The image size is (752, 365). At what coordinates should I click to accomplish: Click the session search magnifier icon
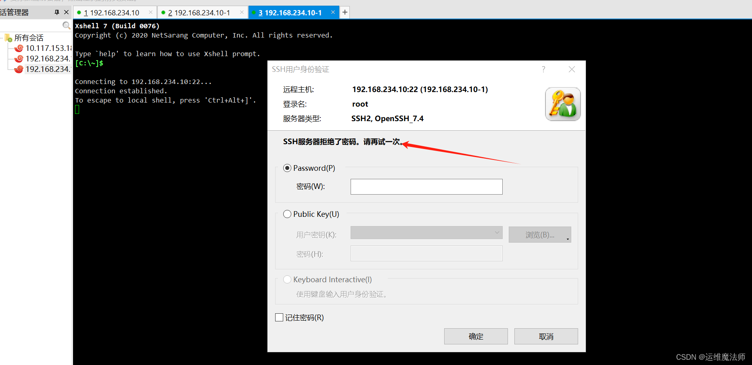coord(66,26)
